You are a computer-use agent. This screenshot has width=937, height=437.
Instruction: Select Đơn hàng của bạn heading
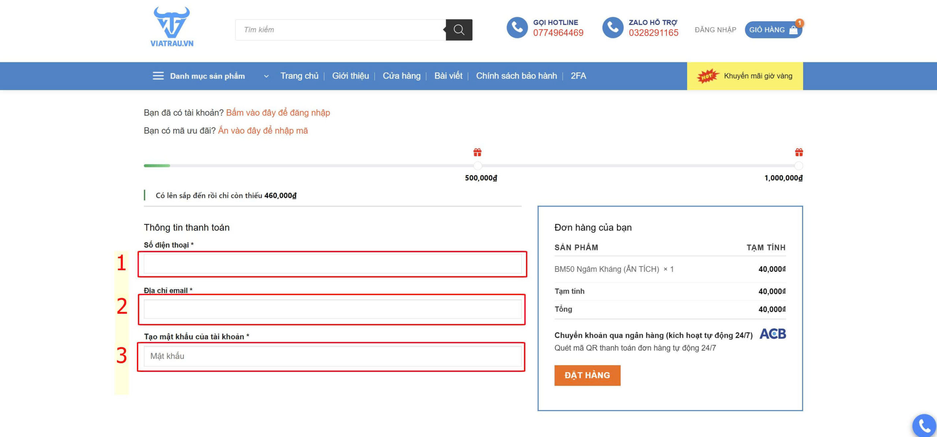593,228
